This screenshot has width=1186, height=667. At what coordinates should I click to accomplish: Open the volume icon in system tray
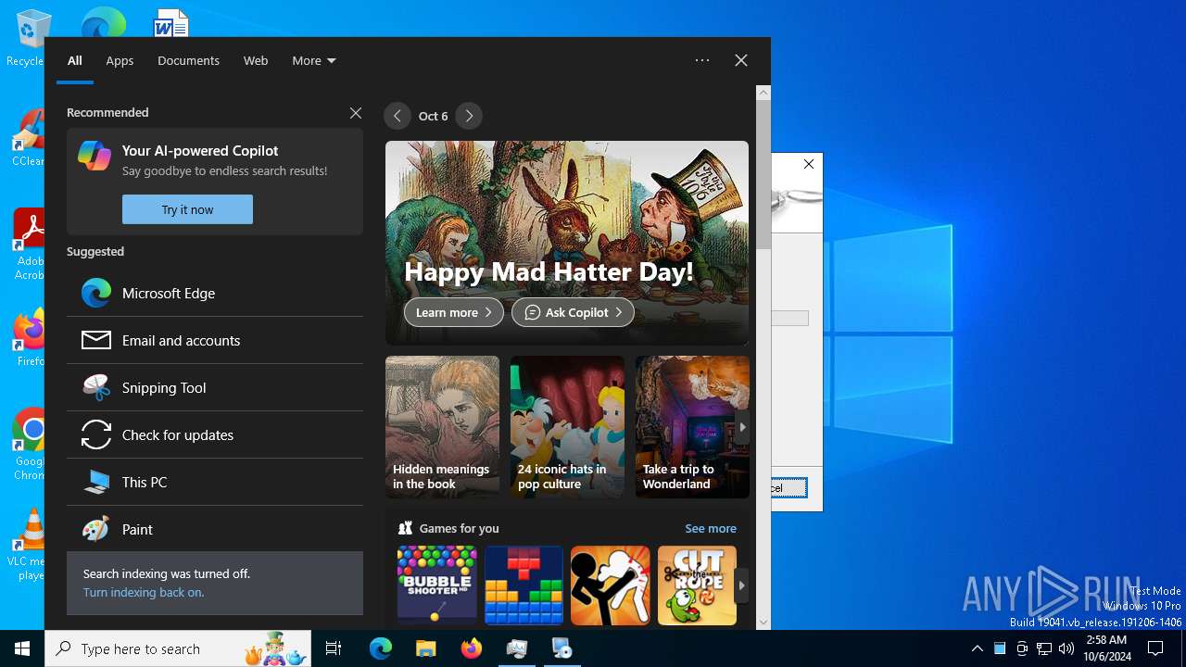click(1066, 648)
